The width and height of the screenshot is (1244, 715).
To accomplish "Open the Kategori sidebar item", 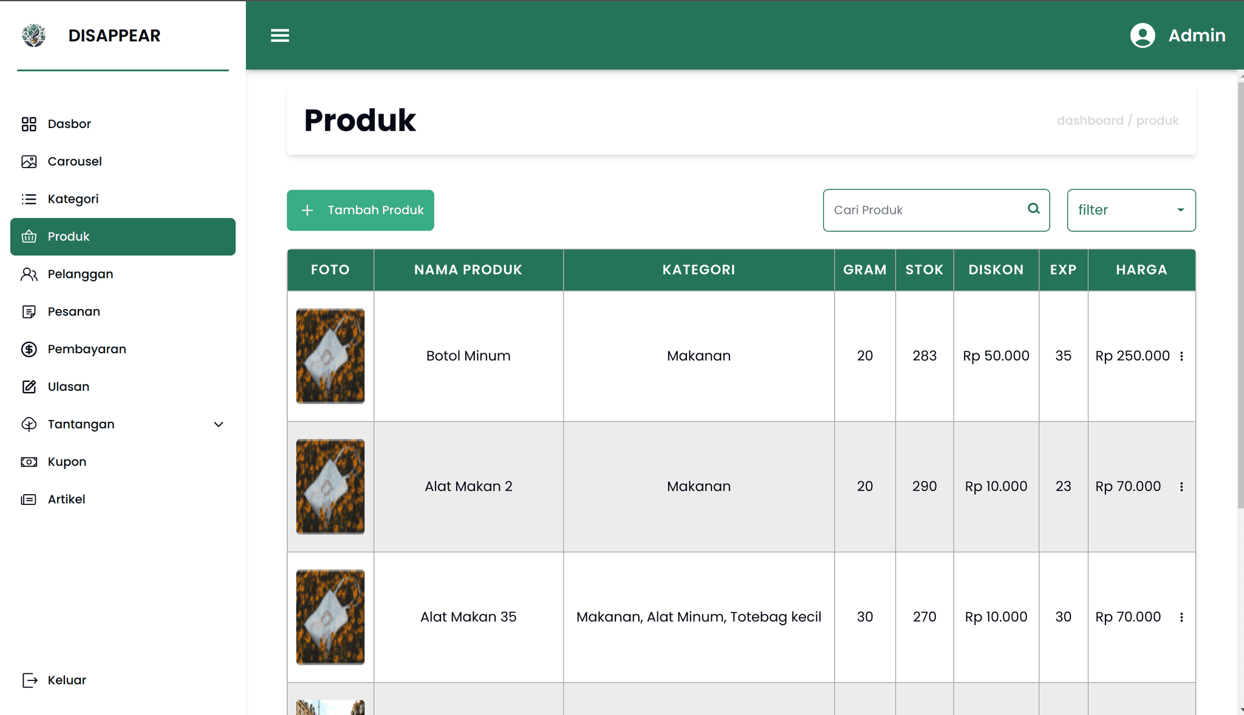I will 73,199.
